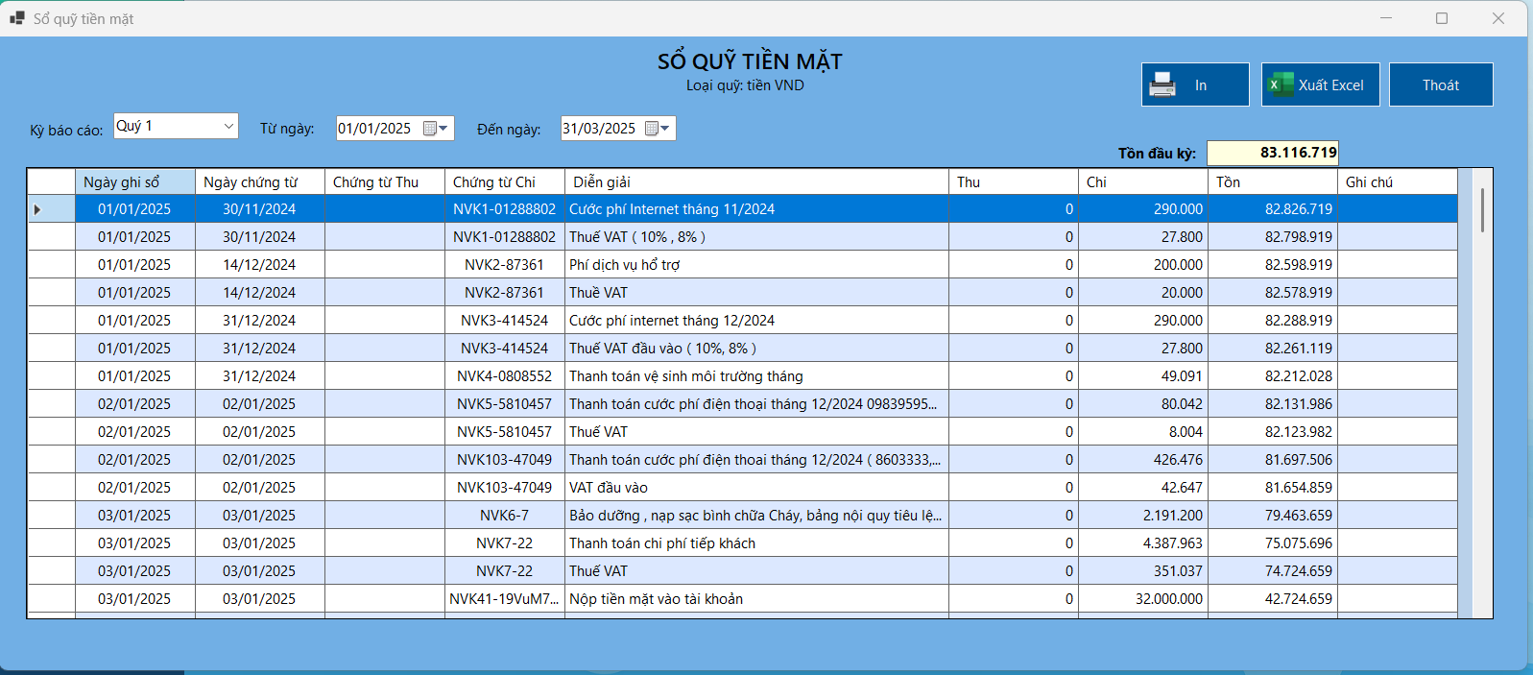Click the Từ ngày date text field
Screen dimensions: 1533x675
[x=375, y=129]
